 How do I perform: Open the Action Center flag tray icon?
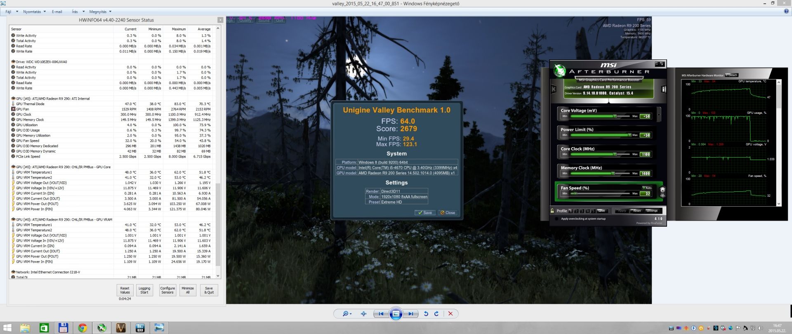tap(738, 328)
